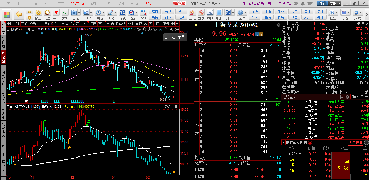Click the 卖出 sell icon
This screenshot has height=180, width=369.
[x=65, y=14]
